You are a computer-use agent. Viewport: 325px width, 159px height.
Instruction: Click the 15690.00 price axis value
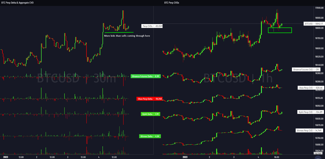pyautogui.click(x=320, y=145)
